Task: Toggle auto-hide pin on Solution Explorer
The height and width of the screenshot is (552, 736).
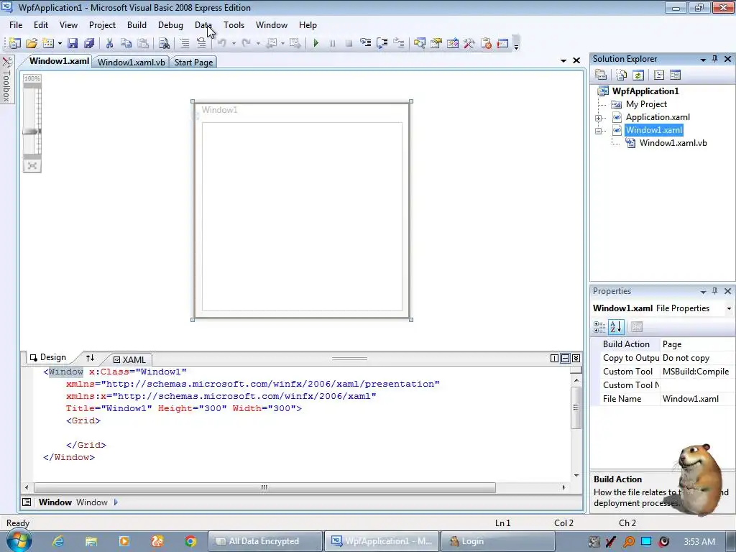Action: pos(715,59)
